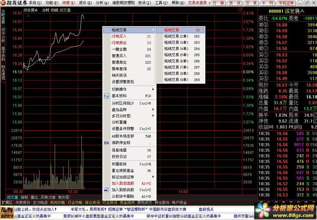
Task: Choose 格线交易 (2单) in submenu
Action: (180, 36)
